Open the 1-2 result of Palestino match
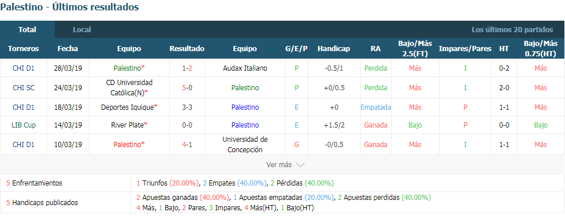The height and width of the screenshot is (216, 565). pos(187,68)
